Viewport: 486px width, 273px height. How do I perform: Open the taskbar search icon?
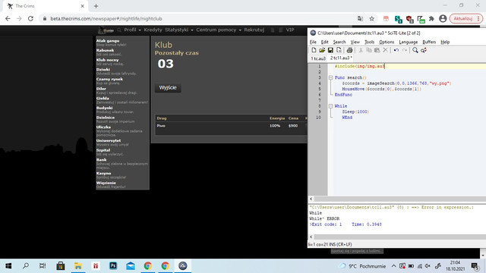(26, 266)
